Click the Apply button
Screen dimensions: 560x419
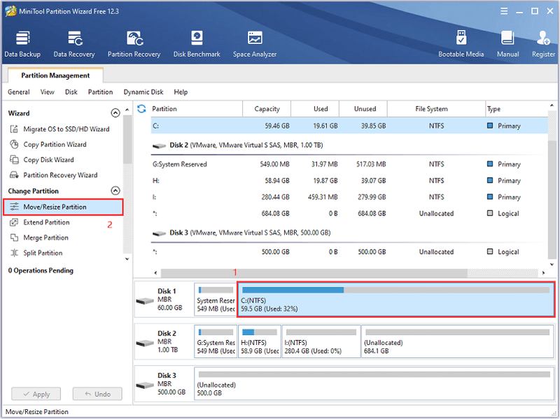pos(36,394)
